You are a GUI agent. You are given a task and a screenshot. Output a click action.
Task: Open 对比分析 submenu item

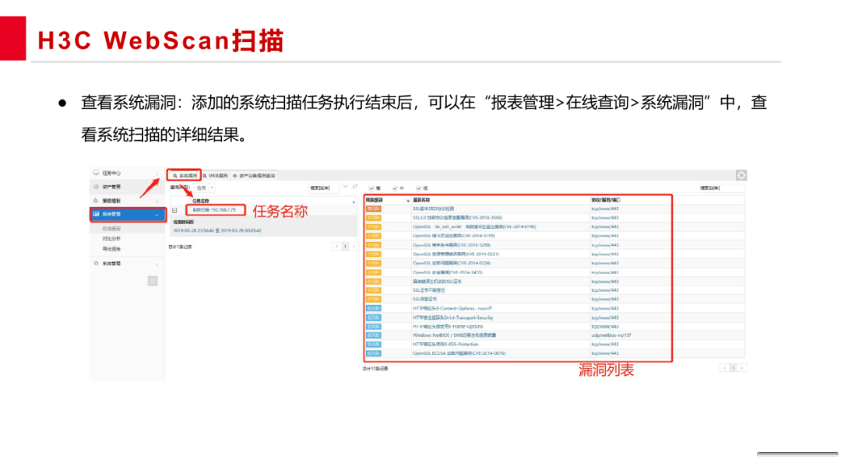111,239
